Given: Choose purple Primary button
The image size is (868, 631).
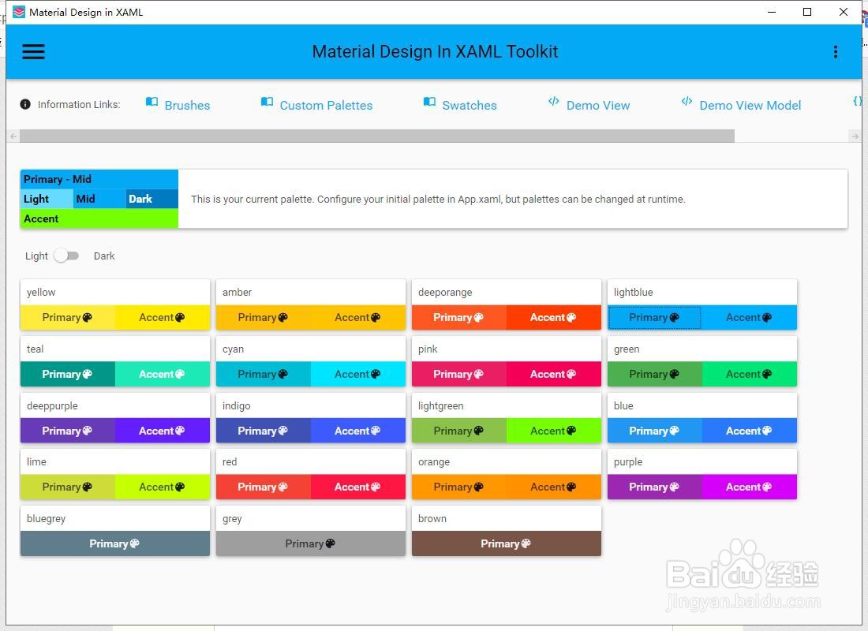Looking at the screenshot, I should pos(654,487).
